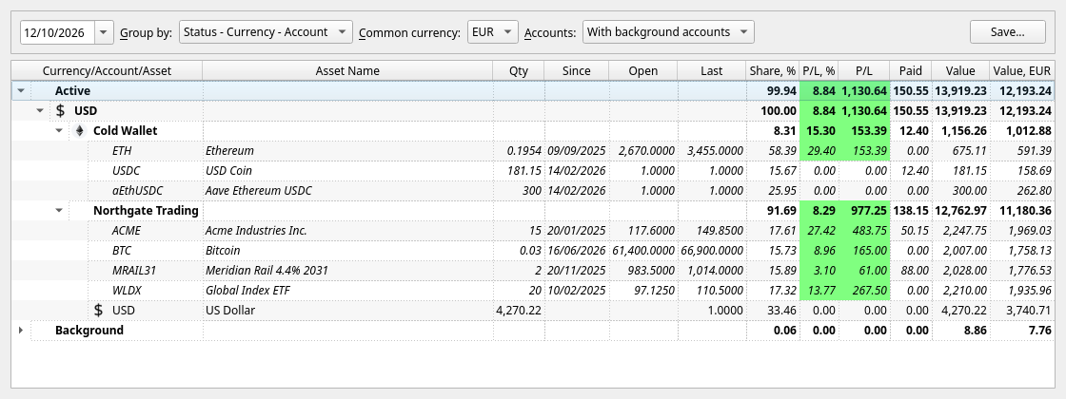Click the 11,180.36 EUR value cell
Screen dimensions: 1066x399
pyautogui.click(x=1022, y=210)
